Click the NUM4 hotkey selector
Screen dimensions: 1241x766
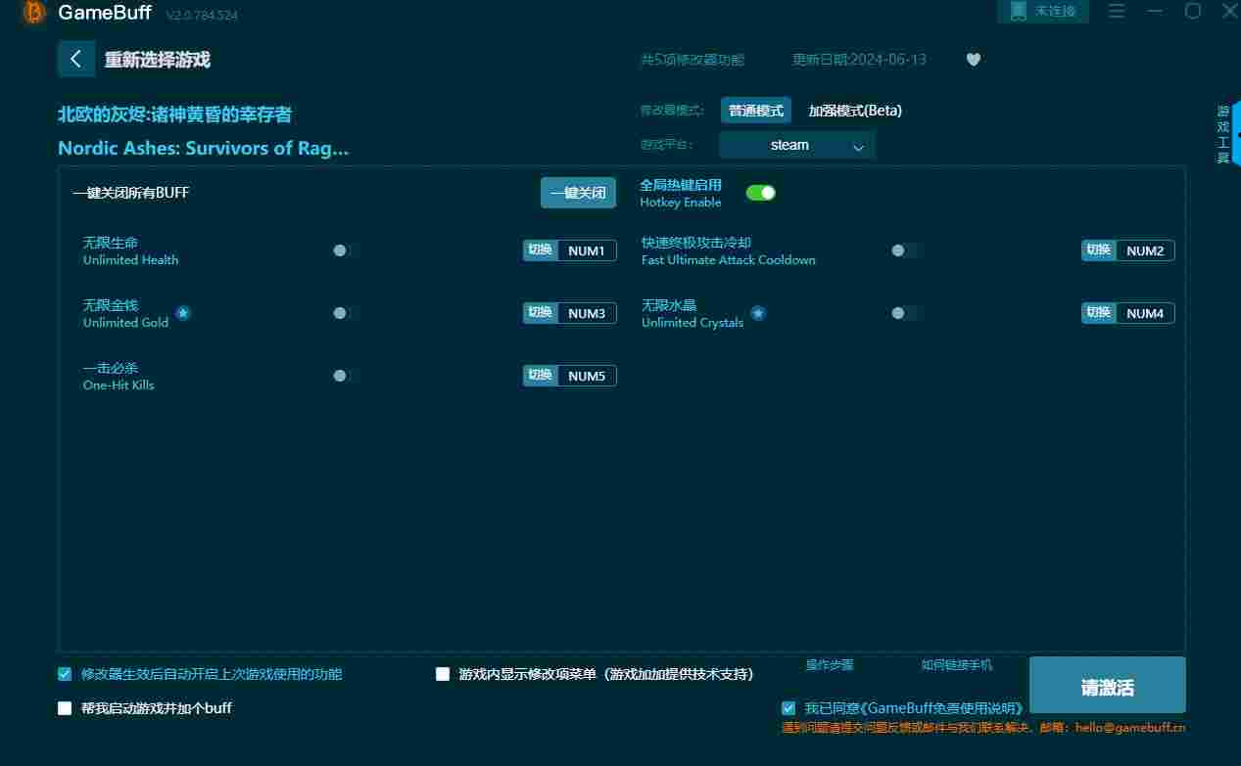tap(1145, 313)
